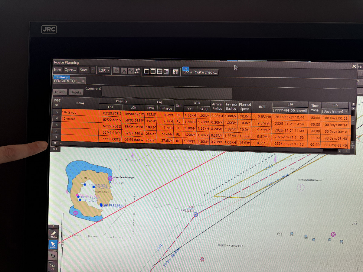
Task: Select the waypoint node route icon
Action: [137, 71]
